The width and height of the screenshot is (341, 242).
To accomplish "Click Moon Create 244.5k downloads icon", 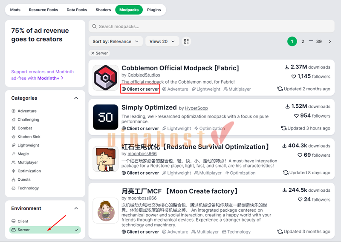I will tap(284, 190).
